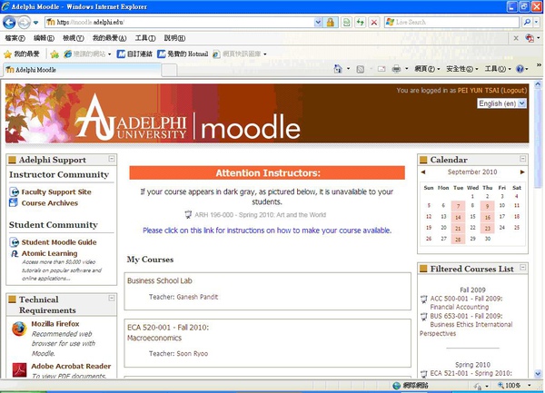The height and width of the screenshot is (393, 545).
Task: Click the Print printer icon
Action: point(396,69)
